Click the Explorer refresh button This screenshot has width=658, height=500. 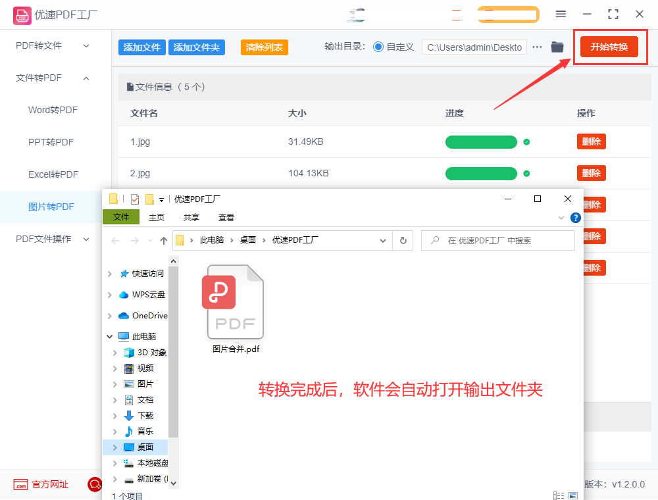pos(403,240)
